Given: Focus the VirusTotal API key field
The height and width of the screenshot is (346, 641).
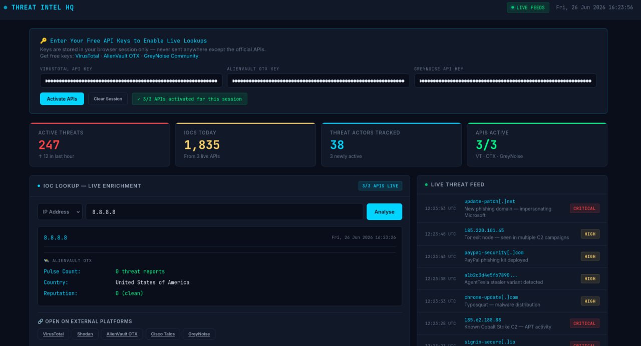Looking at the screenshot, I should [x=131, y=80].
